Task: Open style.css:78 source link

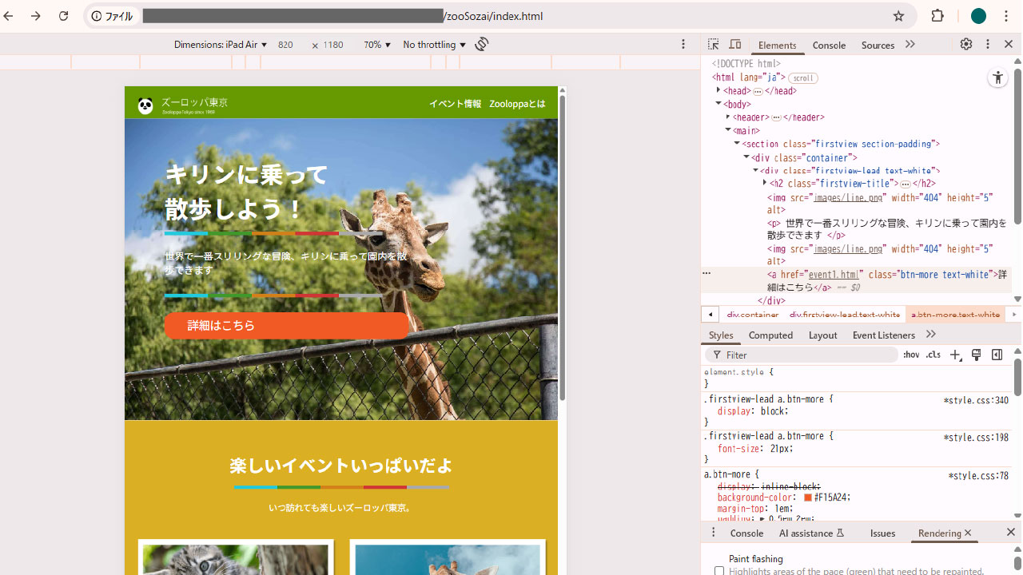Action: click(x=978, y=475)
